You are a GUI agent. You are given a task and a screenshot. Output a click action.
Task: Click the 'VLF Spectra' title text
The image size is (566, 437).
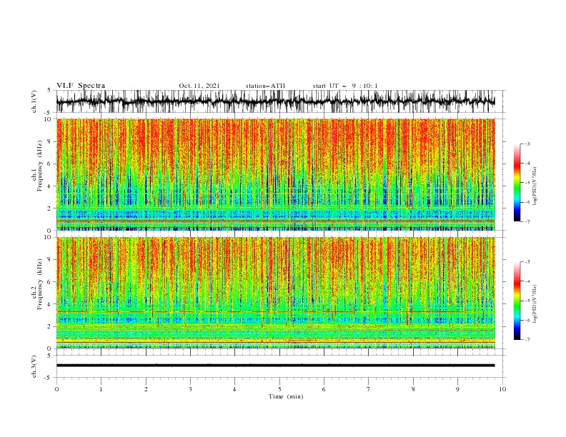pos(81,86)
